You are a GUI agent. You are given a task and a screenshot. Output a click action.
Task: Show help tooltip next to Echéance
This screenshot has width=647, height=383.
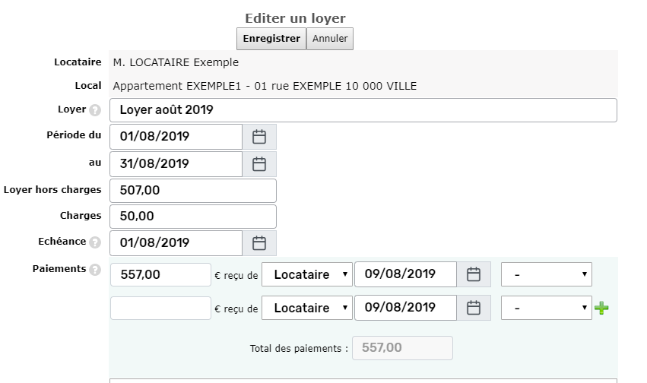[x=95, y=243]
